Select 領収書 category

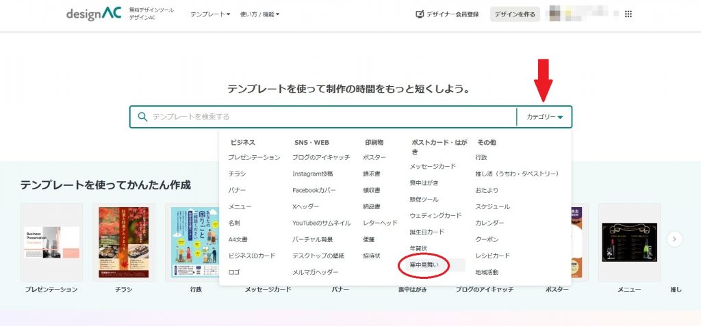pyautogui.click(x=372, y=190)
